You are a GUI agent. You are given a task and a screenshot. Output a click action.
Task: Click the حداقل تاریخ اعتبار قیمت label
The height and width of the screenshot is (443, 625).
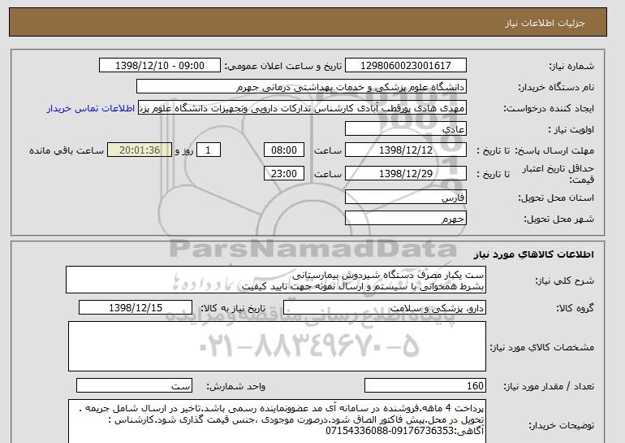click(558, 174)
